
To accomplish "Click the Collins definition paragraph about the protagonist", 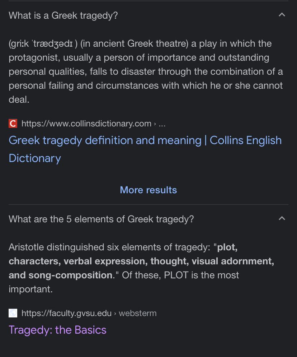I will 146,71.
